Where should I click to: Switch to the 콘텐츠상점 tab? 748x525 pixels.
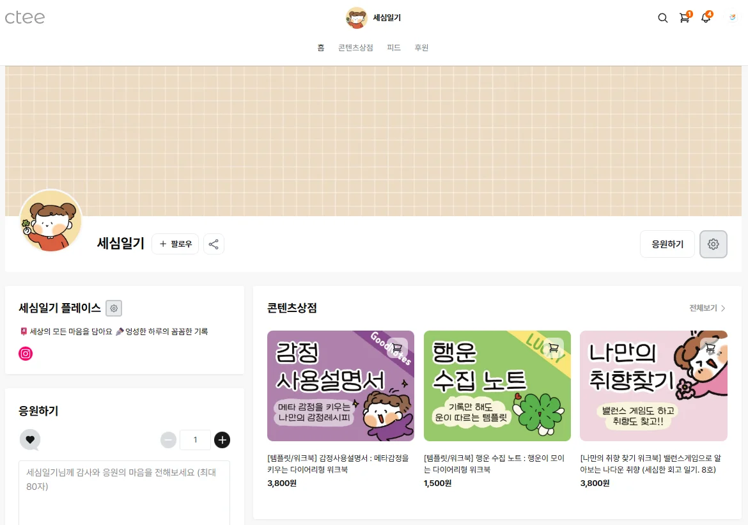coord(355,48)
